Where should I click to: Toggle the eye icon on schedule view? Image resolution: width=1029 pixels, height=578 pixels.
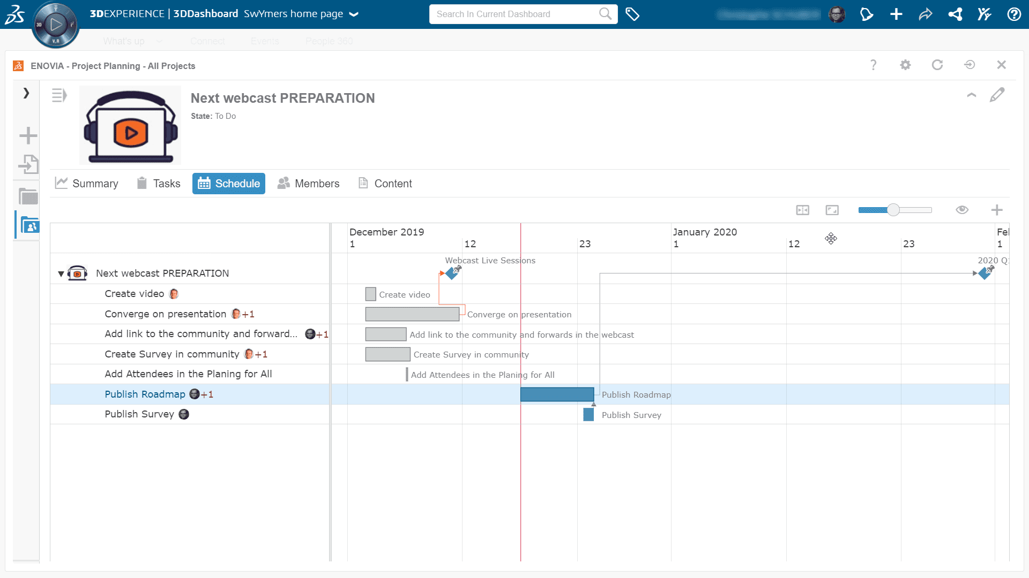tap(962, 210)
